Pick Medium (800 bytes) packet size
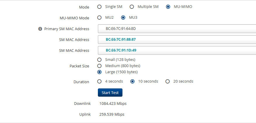The image size is (256, 123). click(x=99, y=66)
